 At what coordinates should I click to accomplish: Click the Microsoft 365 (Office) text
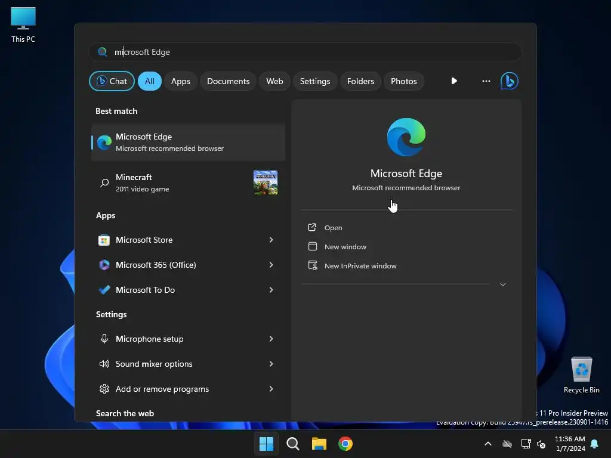[156, 265]
